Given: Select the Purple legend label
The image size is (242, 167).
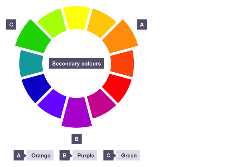Looking at the screenshot, I should coord(86,156).
